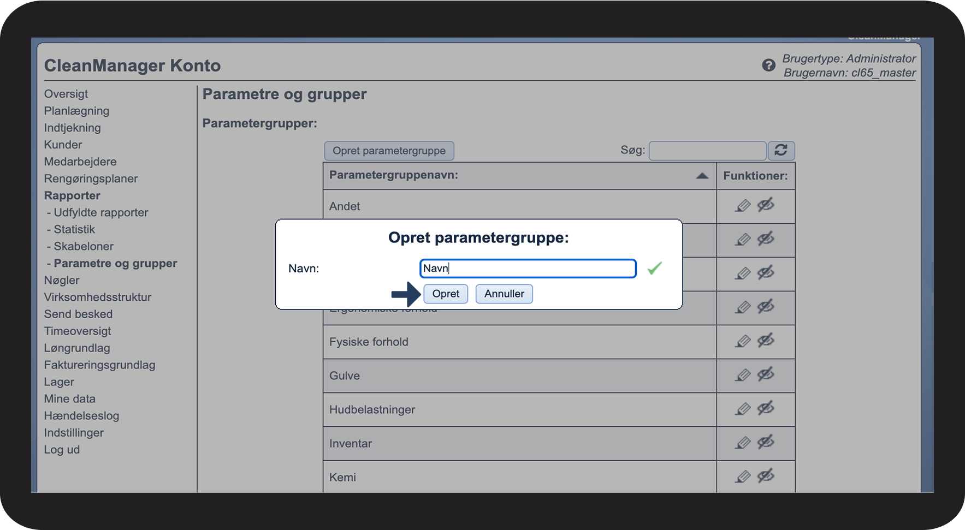Edit the Inventar parameter group
Viewport: 965px width, 530px height.
[x=743, y=443]
